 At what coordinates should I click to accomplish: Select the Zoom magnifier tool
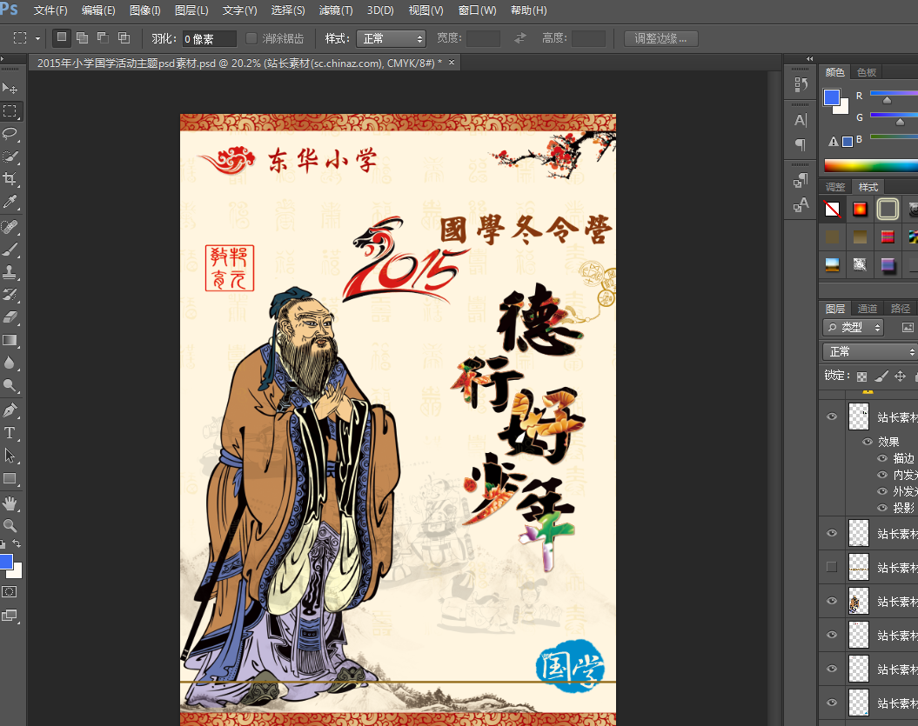click(x=10, y=526)
